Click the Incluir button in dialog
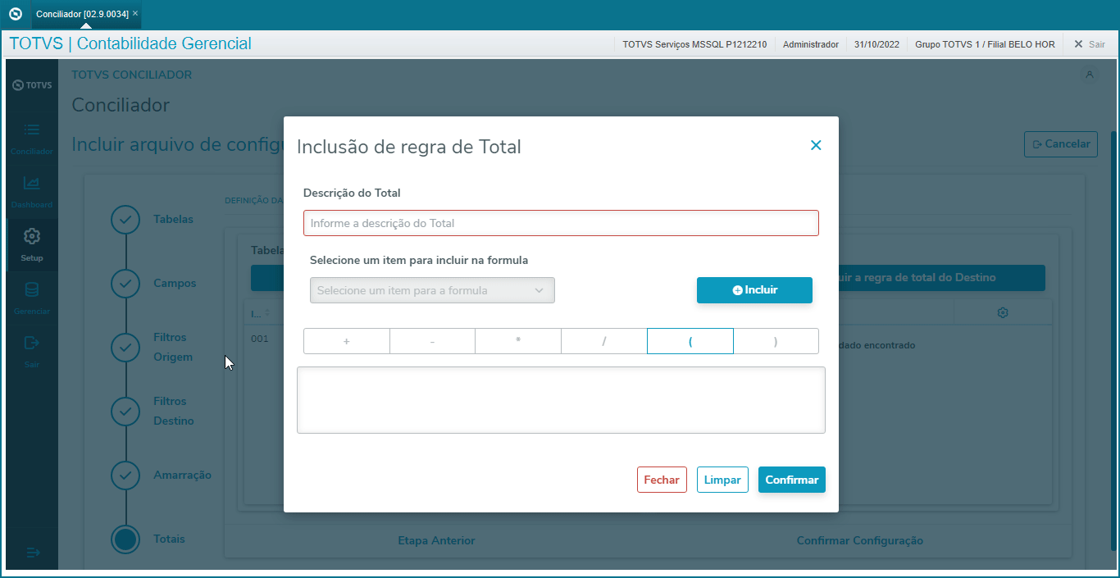The width and height of the screenshot is (1120, 578). click(x=754, y=290)
